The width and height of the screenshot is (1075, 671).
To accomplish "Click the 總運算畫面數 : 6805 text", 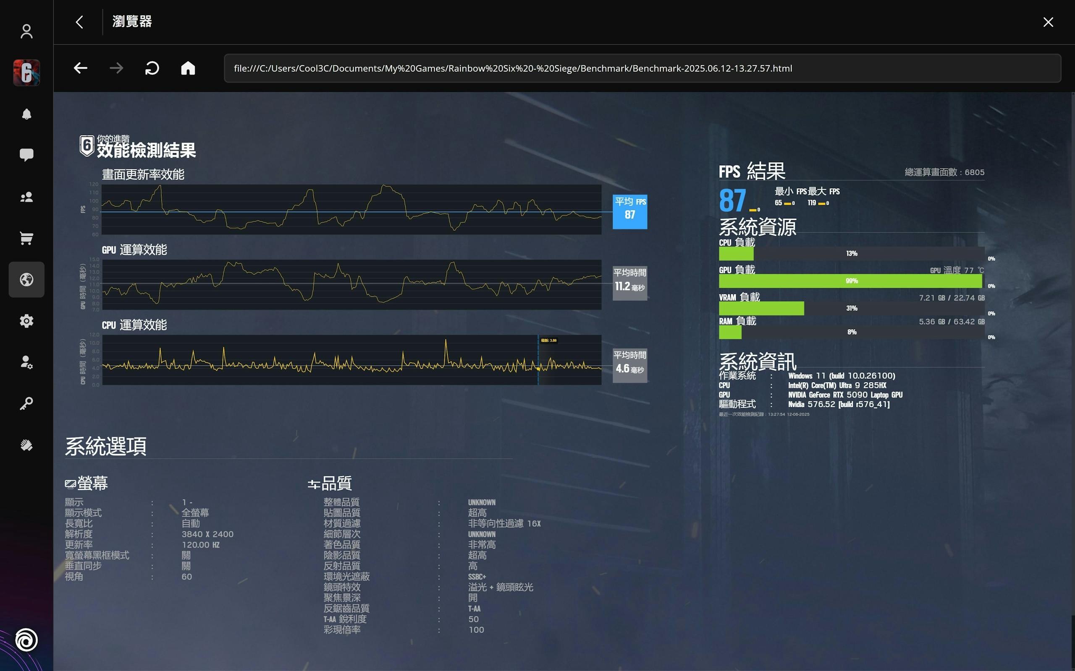I will coord(944,172).
